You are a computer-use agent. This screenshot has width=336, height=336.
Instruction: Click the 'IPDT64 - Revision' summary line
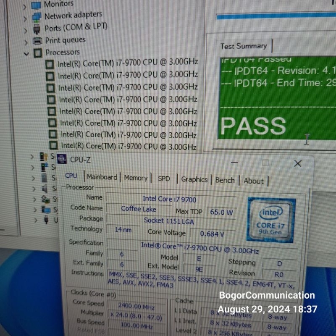[278, 71]
